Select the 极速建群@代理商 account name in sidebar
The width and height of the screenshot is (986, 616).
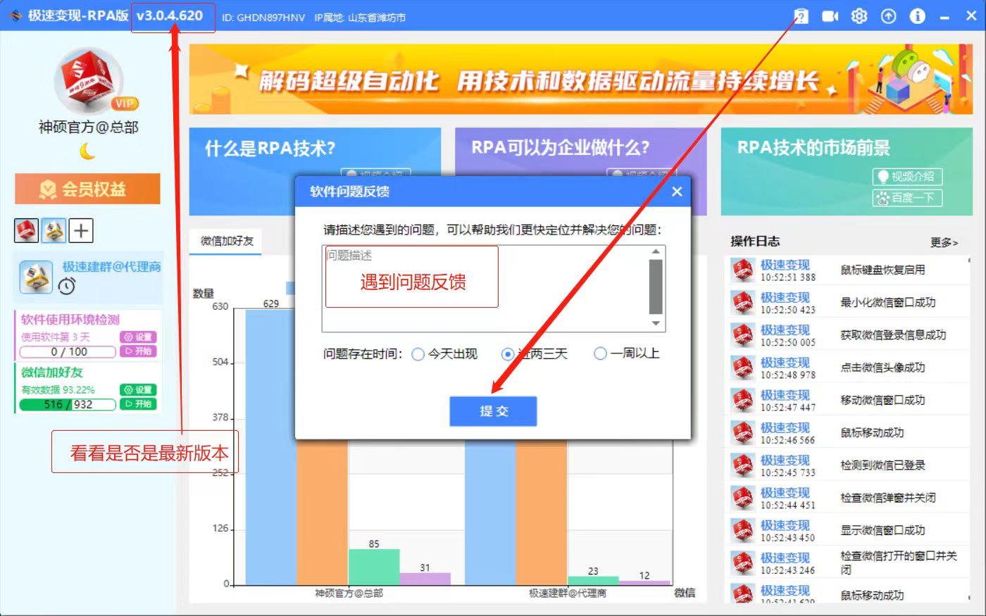111,267
